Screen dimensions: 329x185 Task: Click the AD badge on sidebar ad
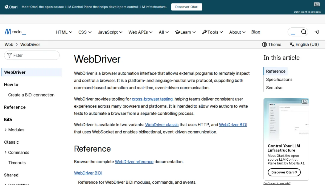[x=304, y=101]
